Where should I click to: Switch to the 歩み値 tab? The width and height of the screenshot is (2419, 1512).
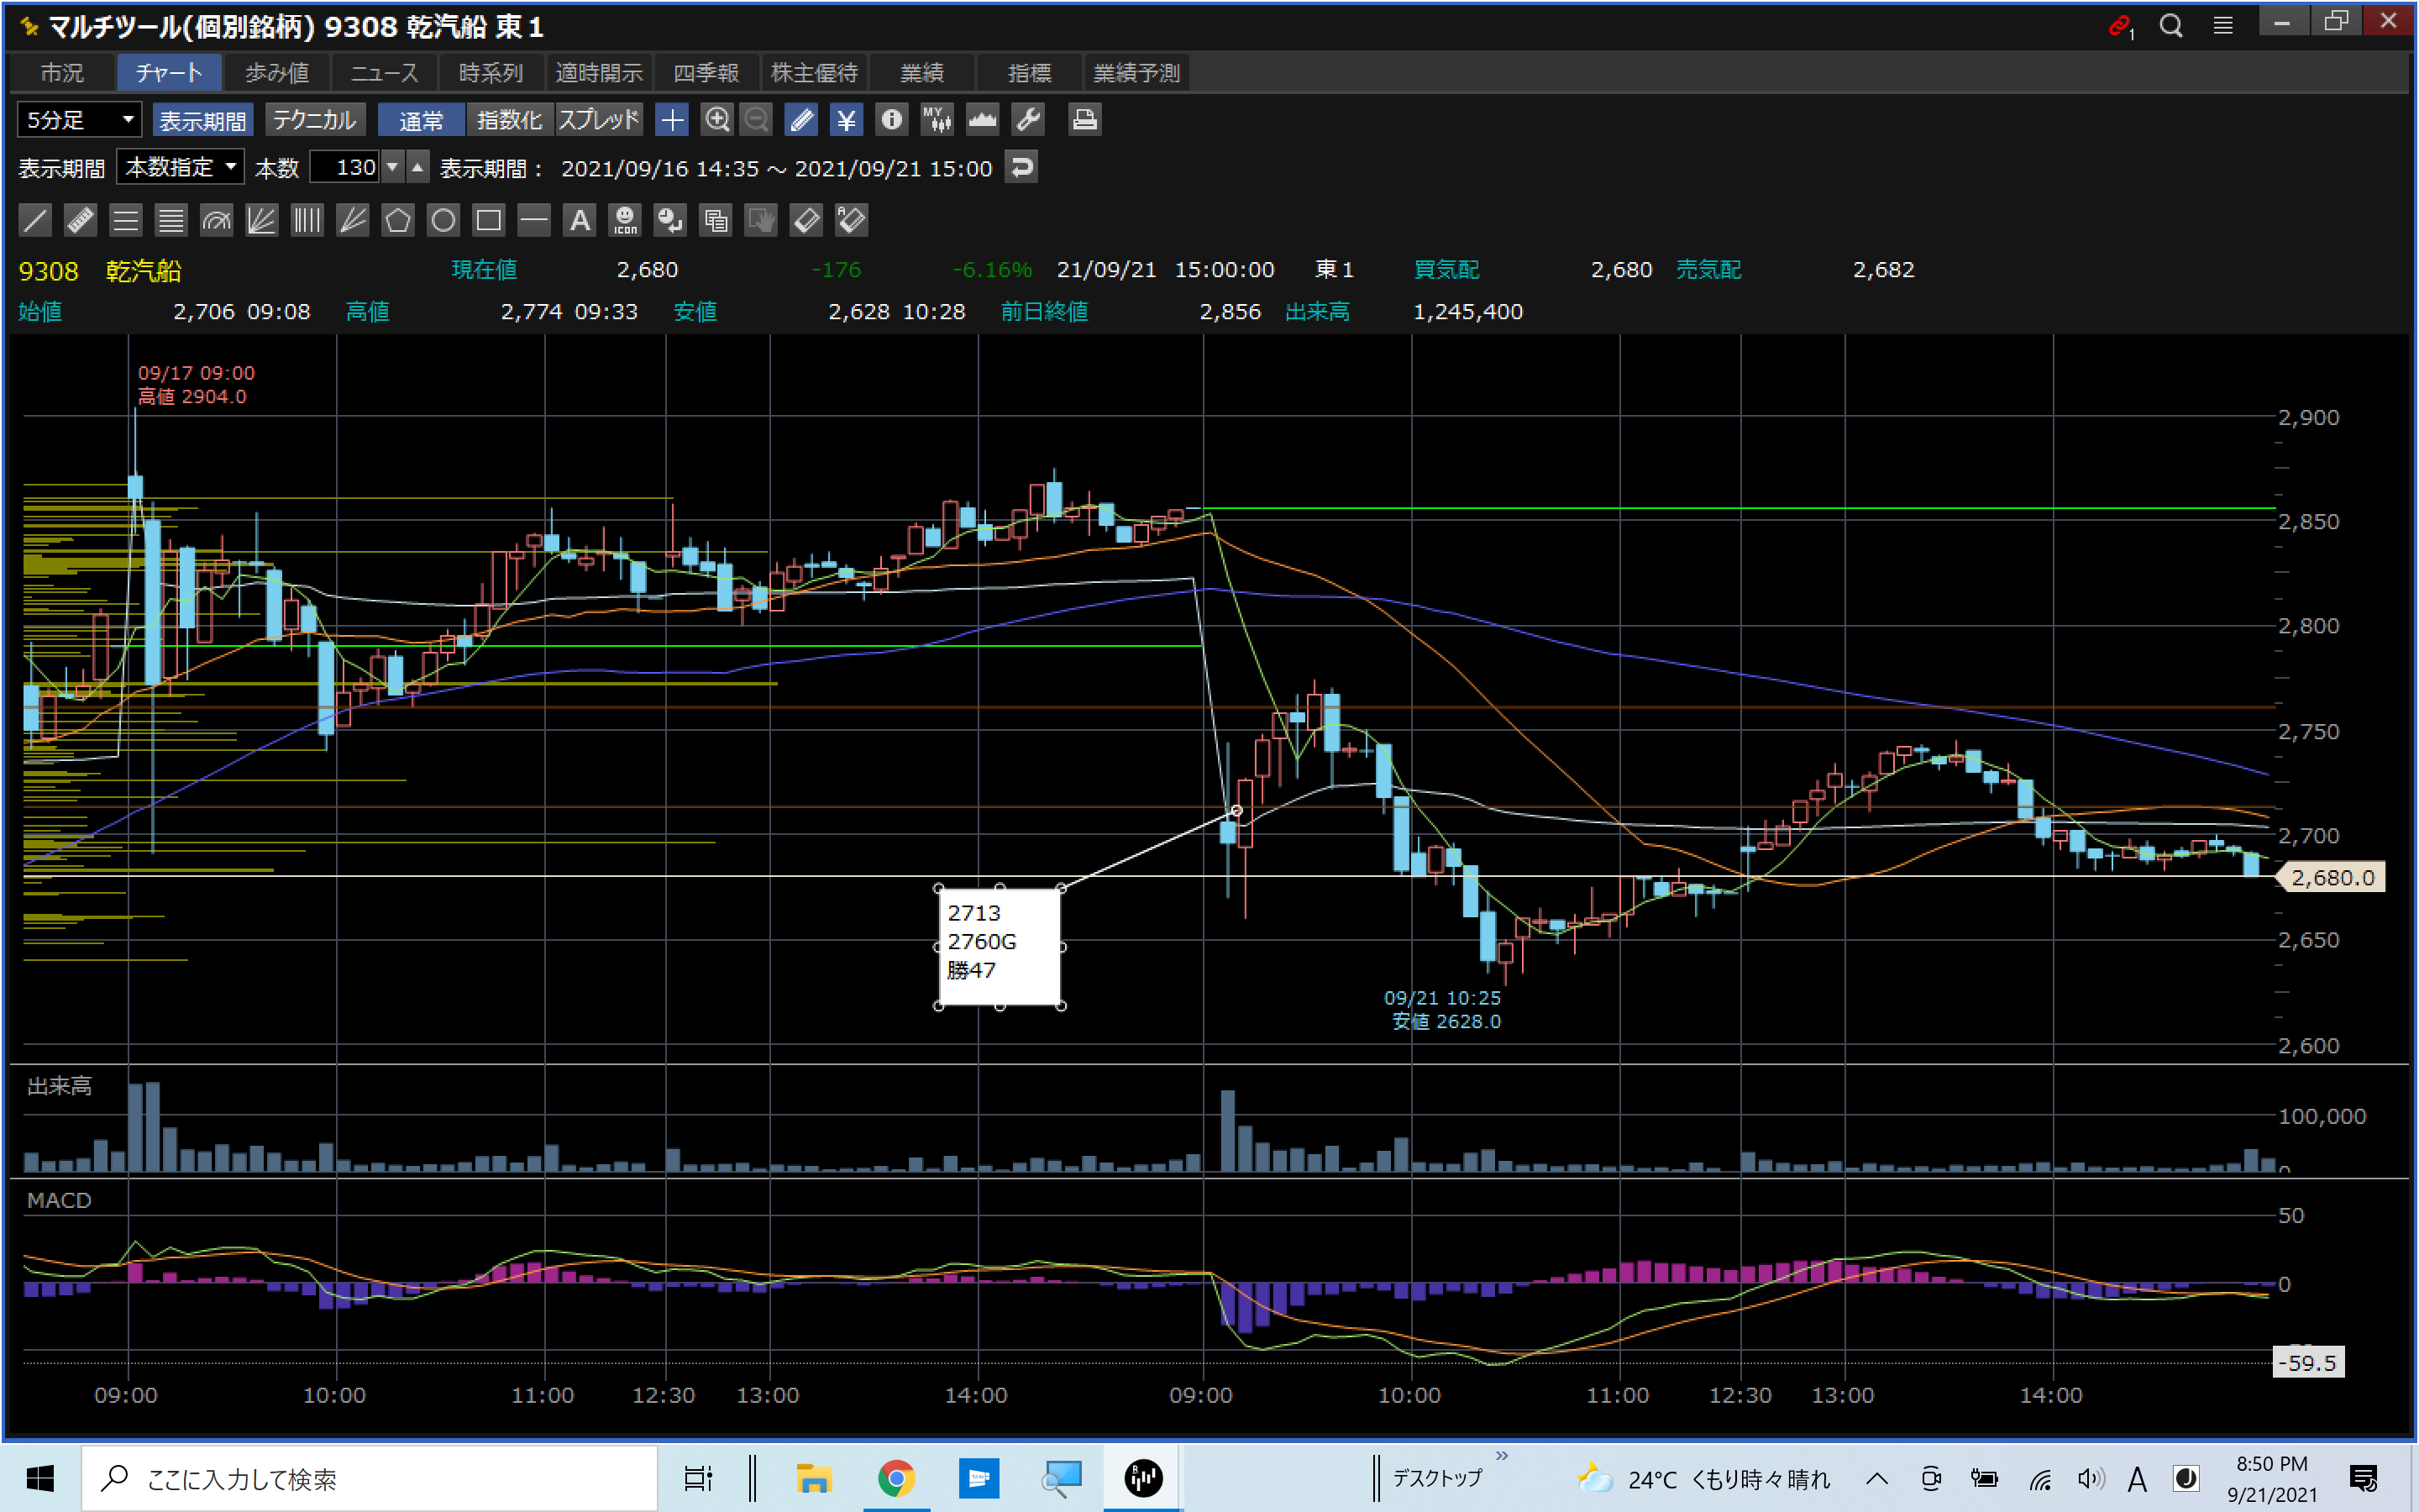(277, 73)
